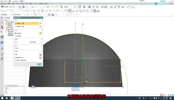
Task: Open the SKETCH_001 name dropdown
Action: pyautogui.click(x=13, y=7)
